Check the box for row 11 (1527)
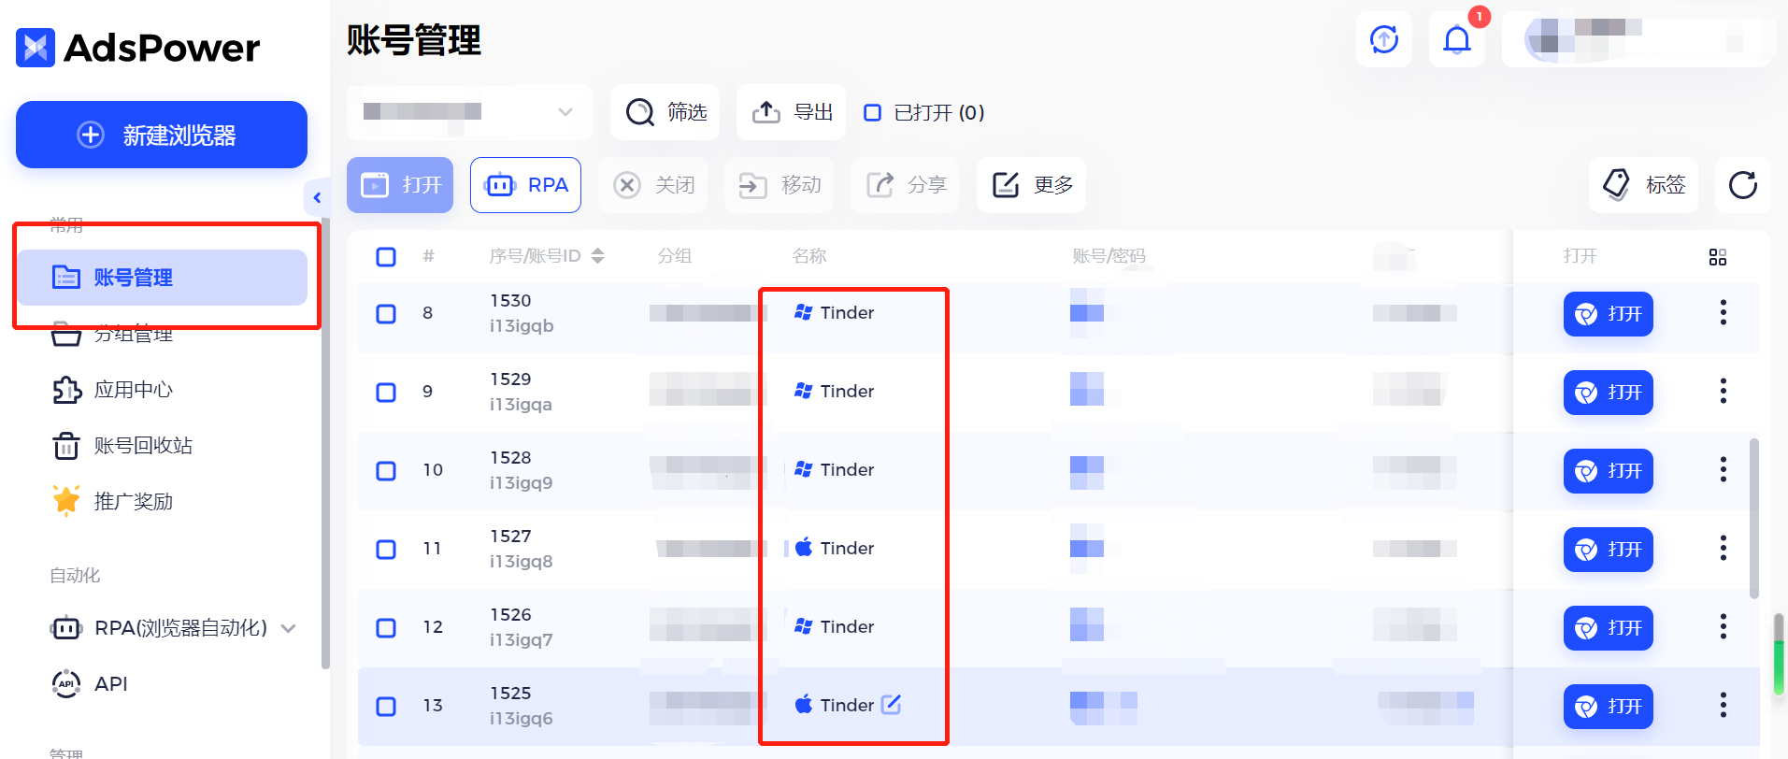 [x=386, y=550]
